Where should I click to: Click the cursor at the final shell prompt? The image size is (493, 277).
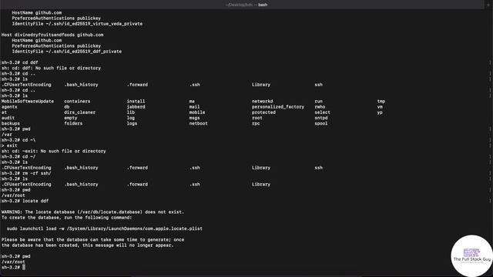pos(24,267)
